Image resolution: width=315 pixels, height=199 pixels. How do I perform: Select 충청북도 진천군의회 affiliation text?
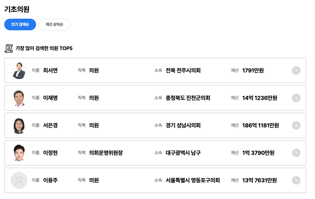tap(188, 98)
